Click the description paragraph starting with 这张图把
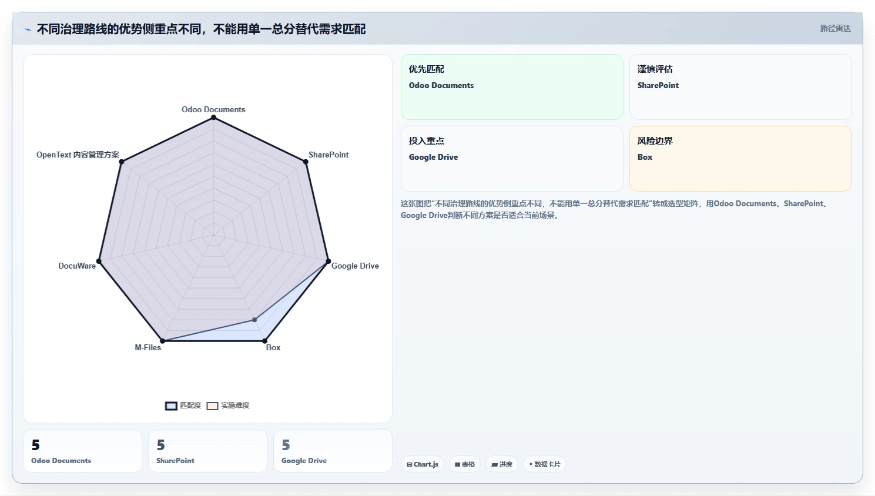 pos(614,209)
